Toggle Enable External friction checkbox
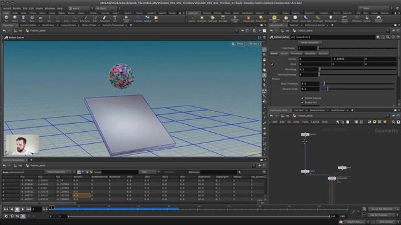401x225 pixels. pyautogui.click(x=303, y=98)
